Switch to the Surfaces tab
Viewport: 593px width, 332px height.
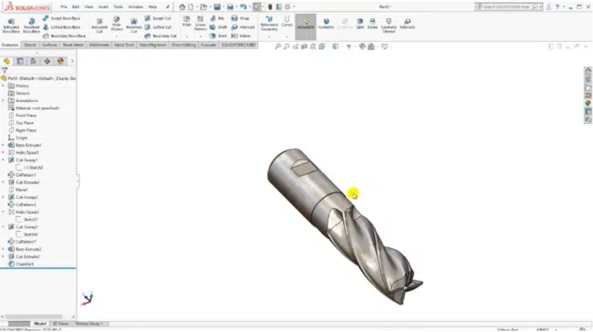click(x=49, y=45)
